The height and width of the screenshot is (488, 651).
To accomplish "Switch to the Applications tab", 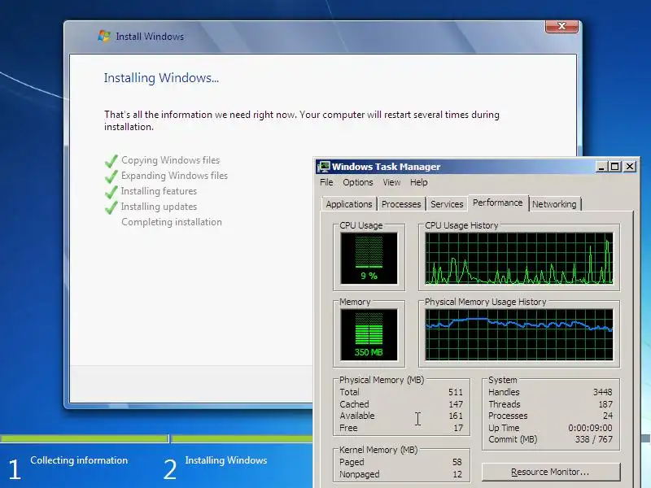I will coord(349,204).
